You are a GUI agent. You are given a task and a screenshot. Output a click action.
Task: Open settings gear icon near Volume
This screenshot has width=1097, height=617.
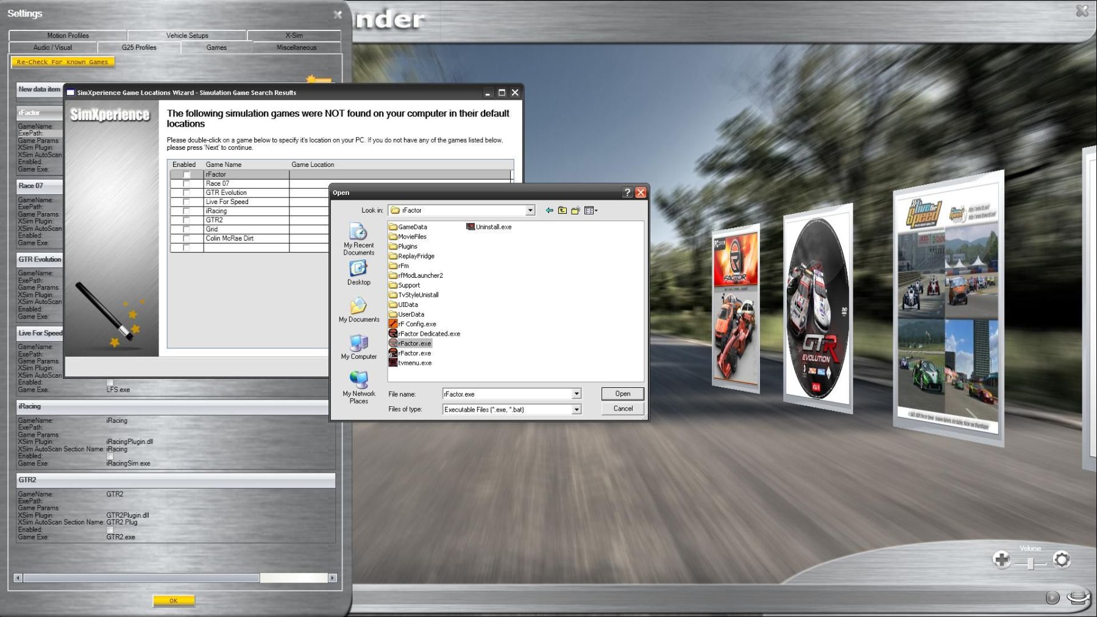pyautogui.click(x=1062, y=559)
